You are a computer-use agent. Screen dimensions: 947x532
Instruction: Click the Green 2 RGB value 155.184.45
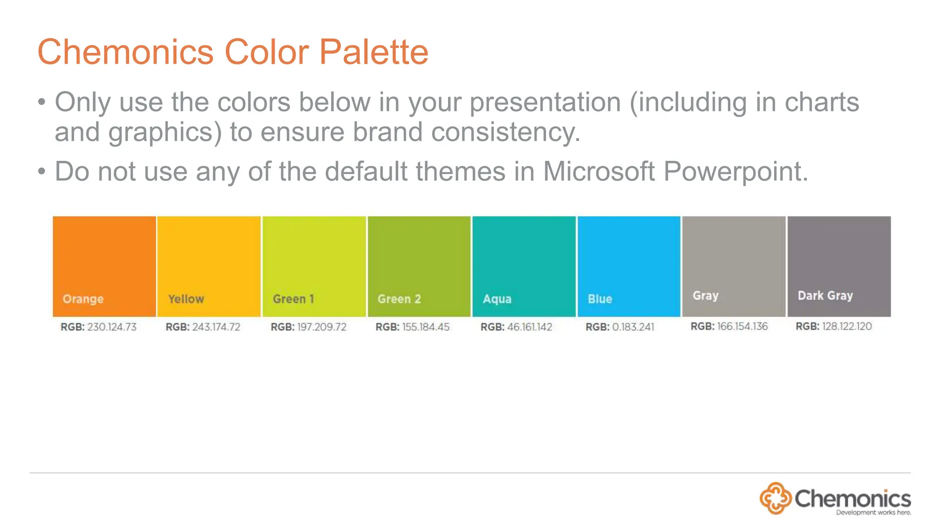[412, 327]
